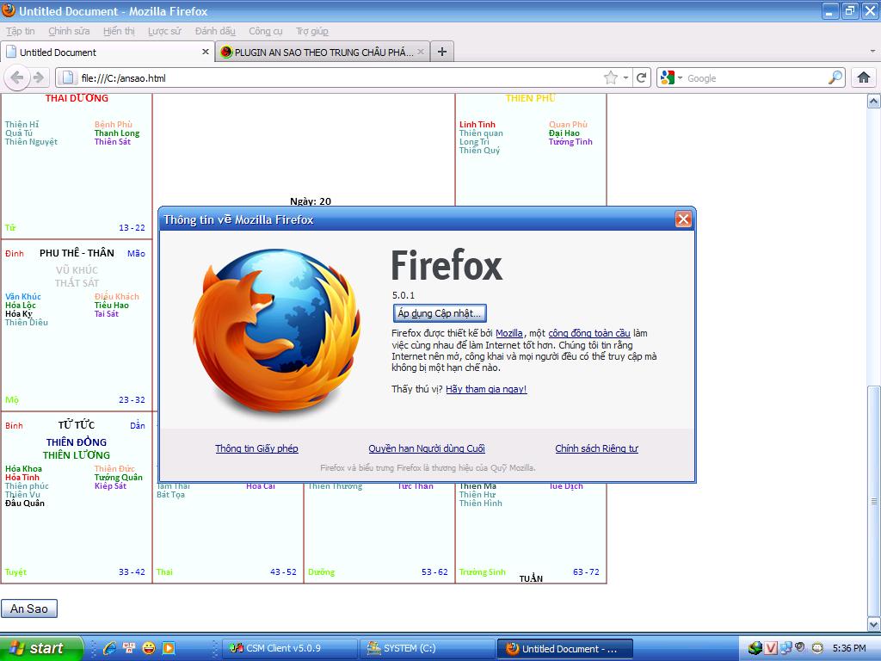Image resolution: width=881 pixels, height=661 pixels.
Task: Launch Internet Explorer from quick launch
Action: 109,648
